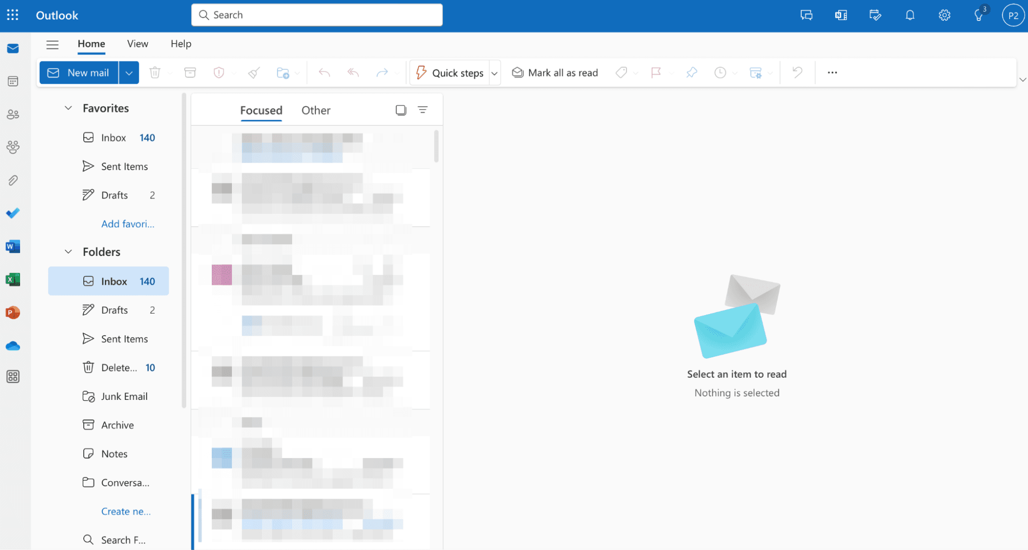The image size is (1028, 550).
Task: Collapse the Folders section
Action: point(68,251)
